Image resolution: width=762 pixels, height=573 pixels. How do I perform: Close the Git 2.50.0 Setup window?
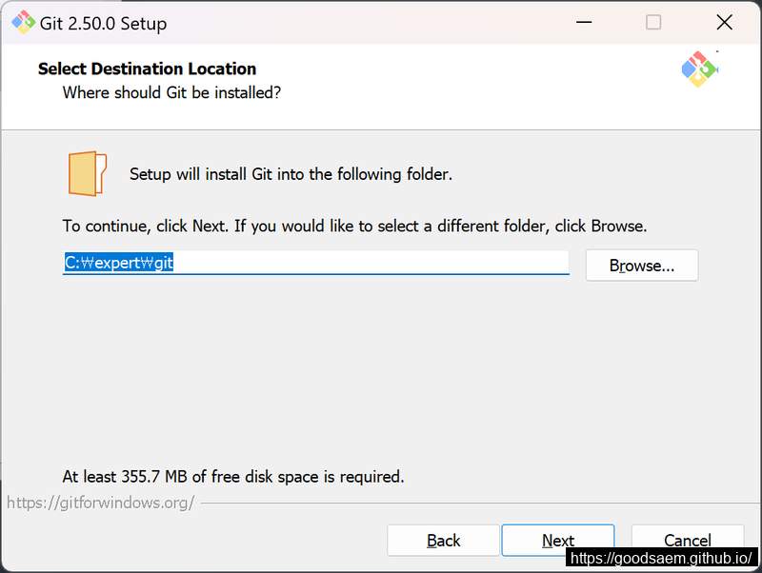[x=724, y=22]
